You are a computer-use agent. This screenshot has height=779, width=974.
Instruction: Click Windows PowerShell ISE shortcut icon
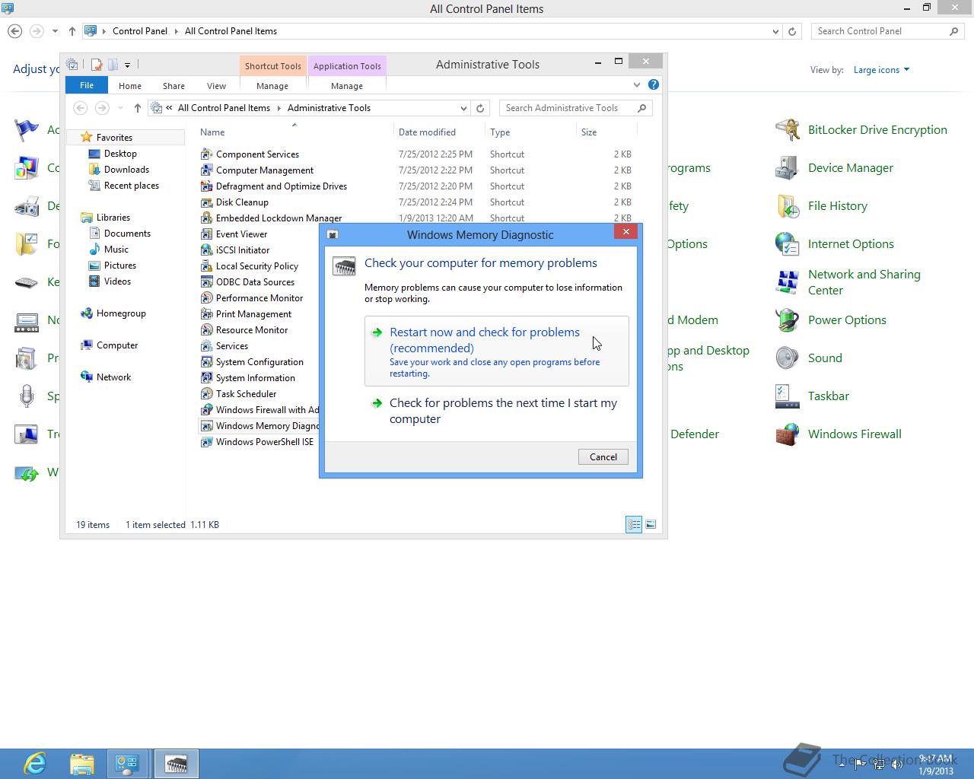coord(206,442)
